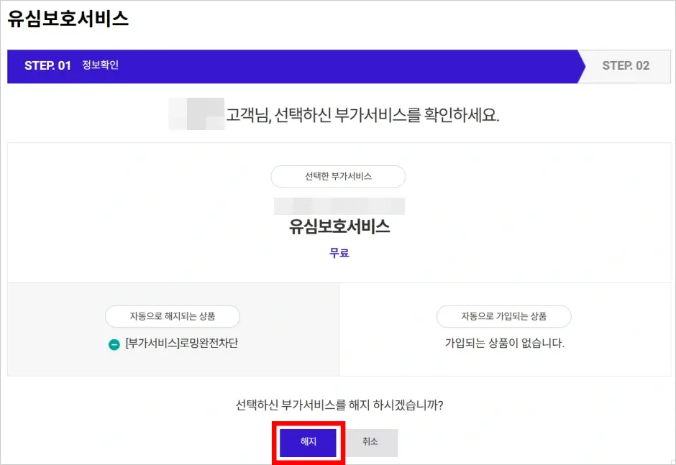Screen dimensions: 676x465
Task: Select the STEP. 01 label
Action: tap(47, 66)
